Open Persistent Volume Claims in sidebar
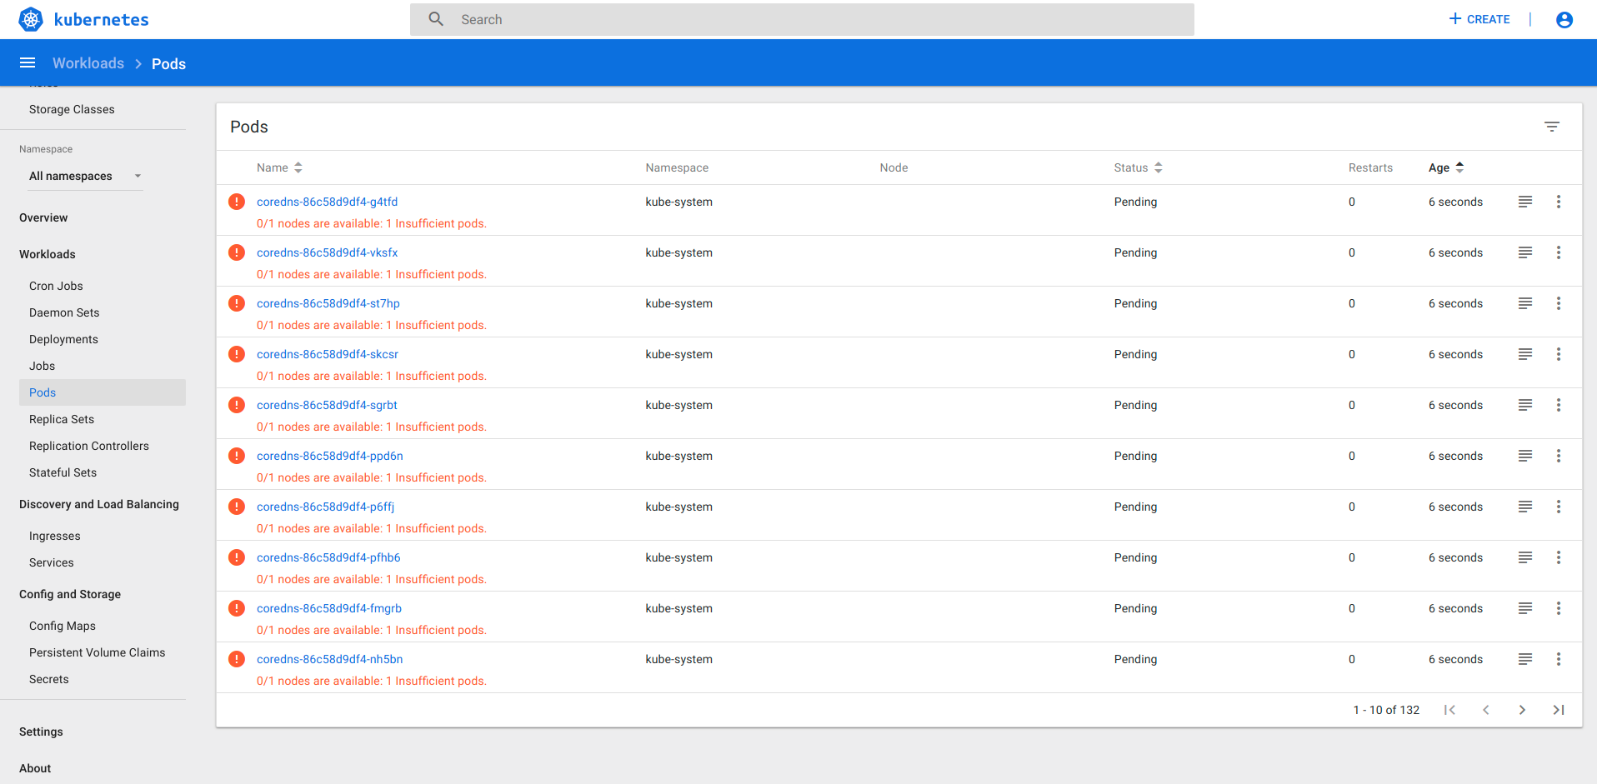The height and width of the screenshot is (784, 1597). (97, 652)
